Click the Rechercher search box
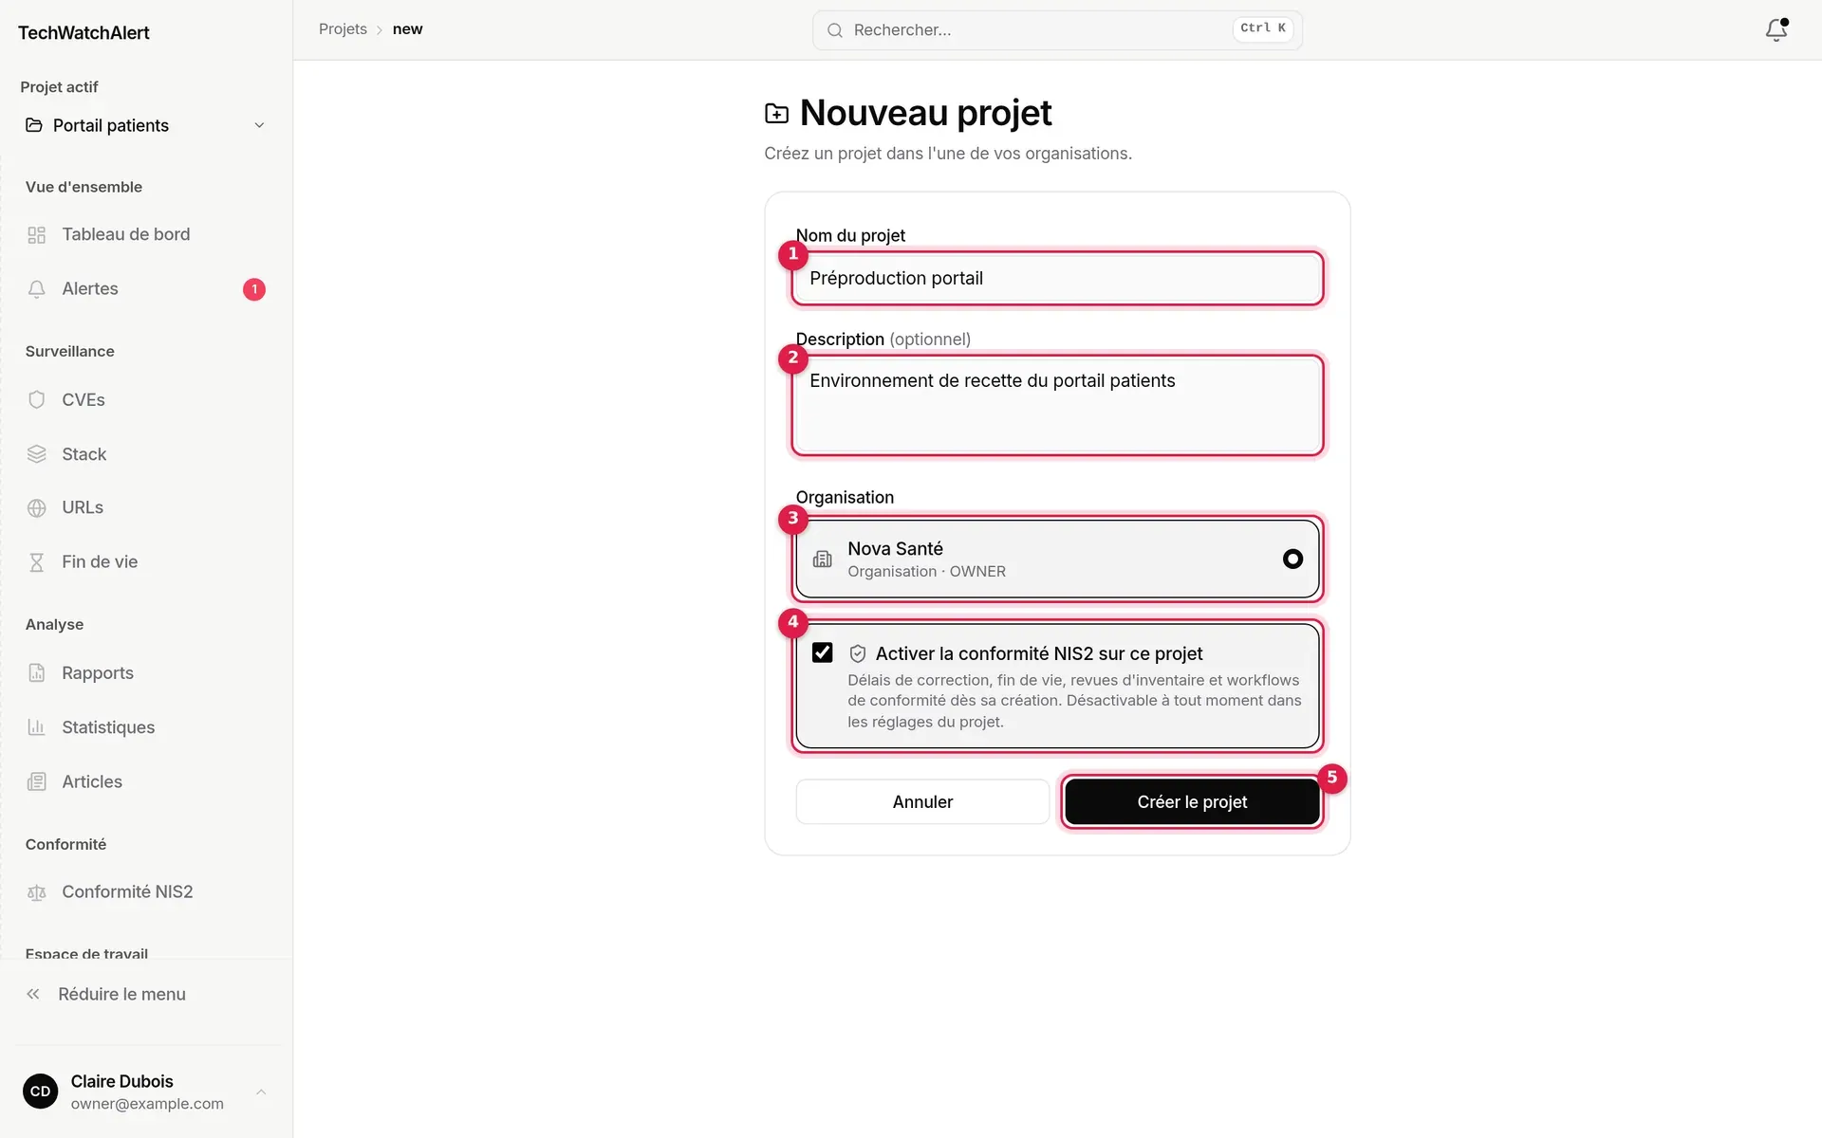Screen dimensions: 1822x1138 click(1057, 30)
